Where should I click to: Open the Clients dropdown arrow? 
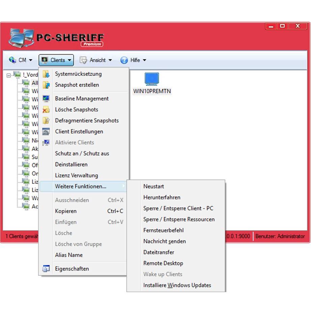[69, 60]
